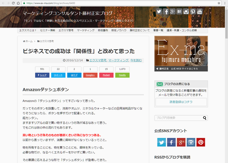Open the YouTube icon in header banner
228x163 pixels.
click(x=199, y=11)
